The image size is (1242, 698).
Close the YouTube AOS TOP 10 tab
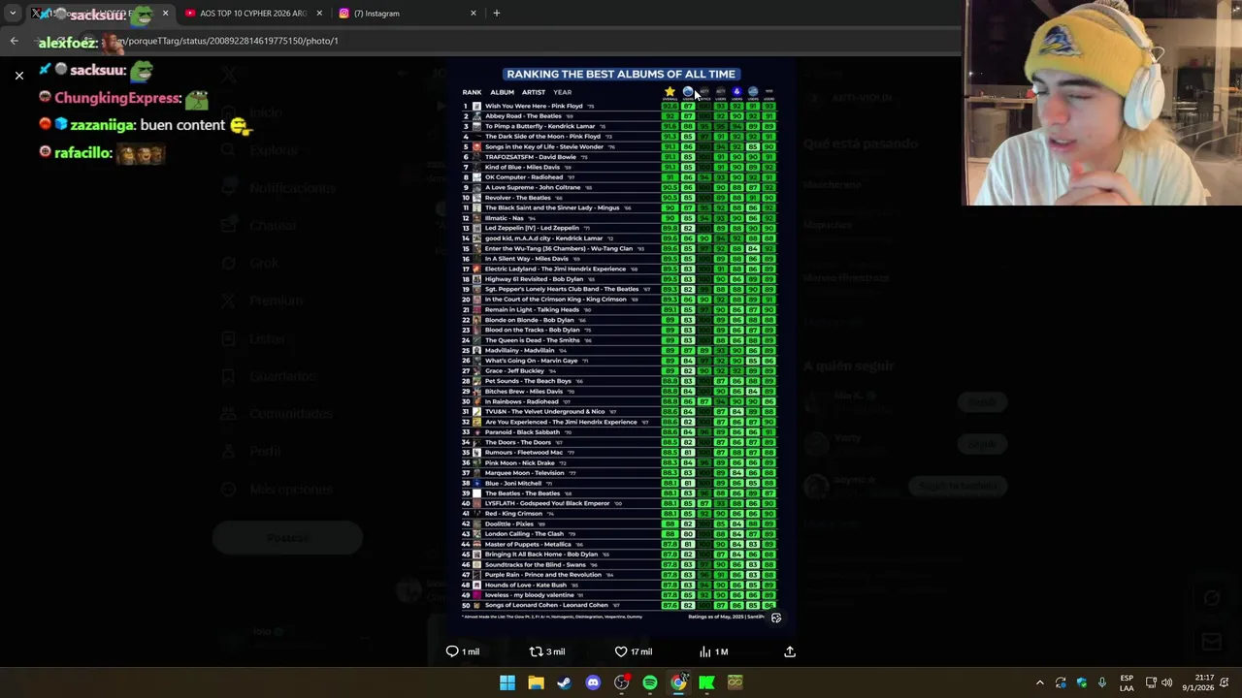[x=319, y=14]
